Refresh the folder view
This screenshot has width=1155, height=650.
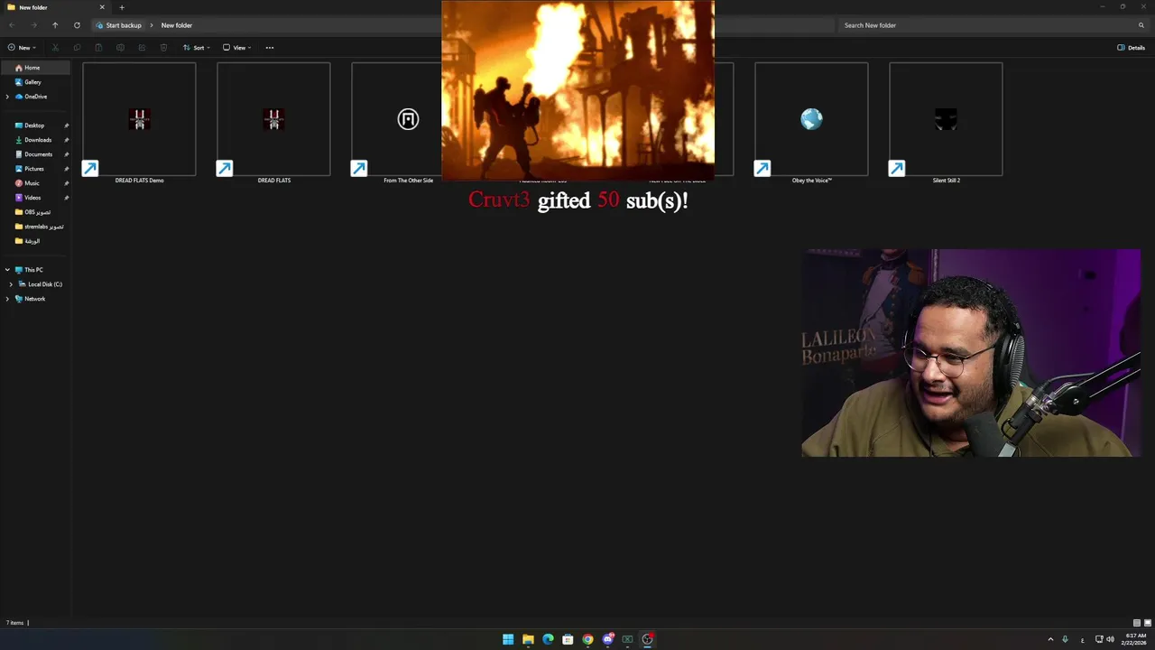tap(77, 25)
